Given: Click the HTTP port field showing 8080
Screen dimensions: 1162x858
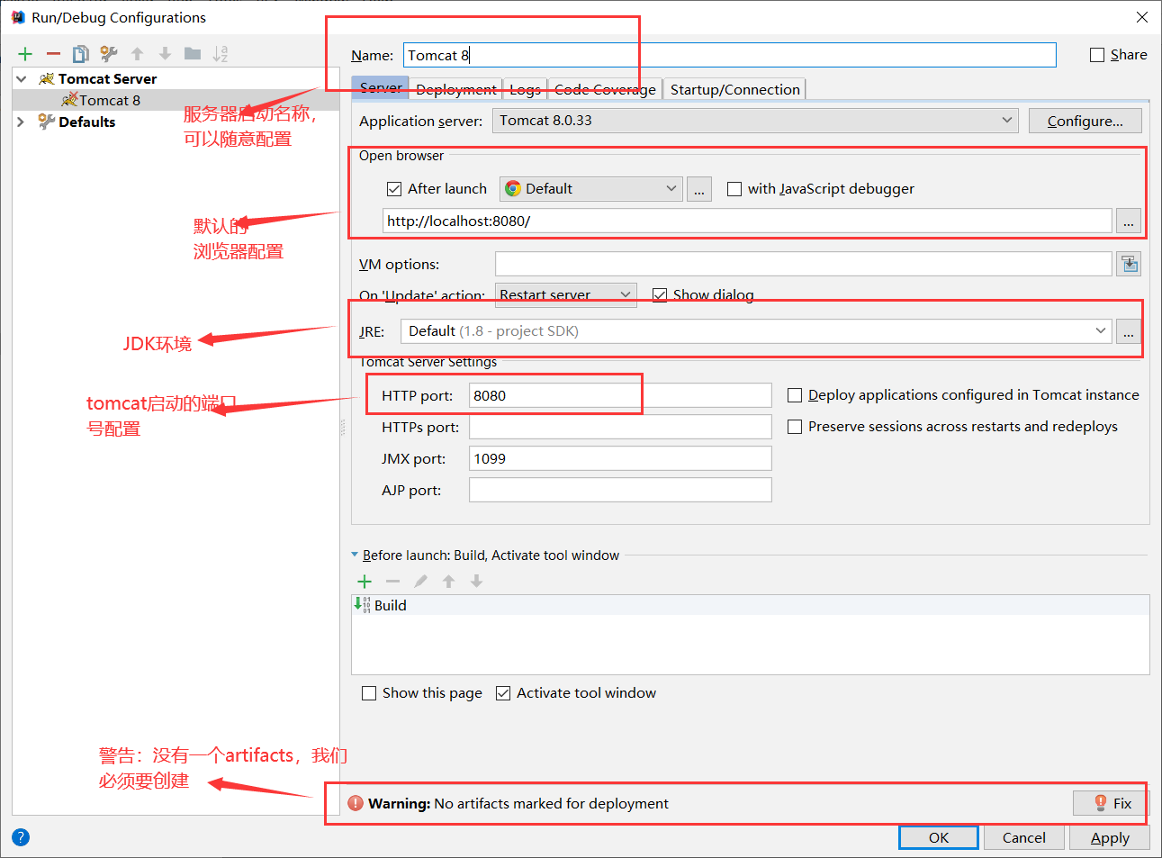Looking at the screenshot, I should pyautogui.click(x=620, y=395).
